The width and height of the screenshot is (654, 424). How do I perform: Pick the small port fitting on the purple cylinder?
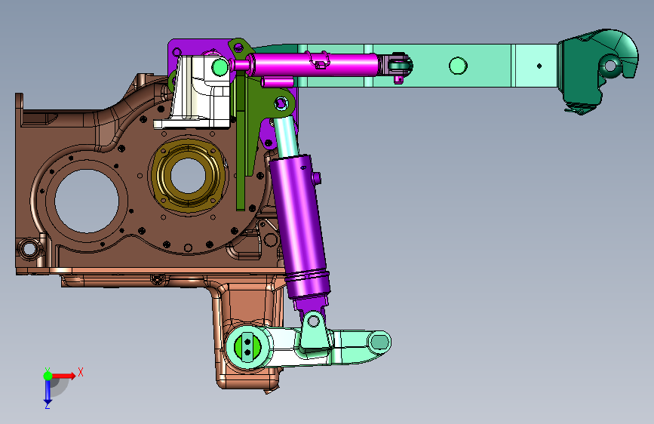click(x=317, y=178)
